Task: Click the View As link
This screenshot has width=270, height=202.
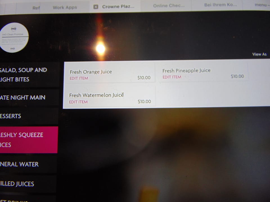Action: (259, 54)
